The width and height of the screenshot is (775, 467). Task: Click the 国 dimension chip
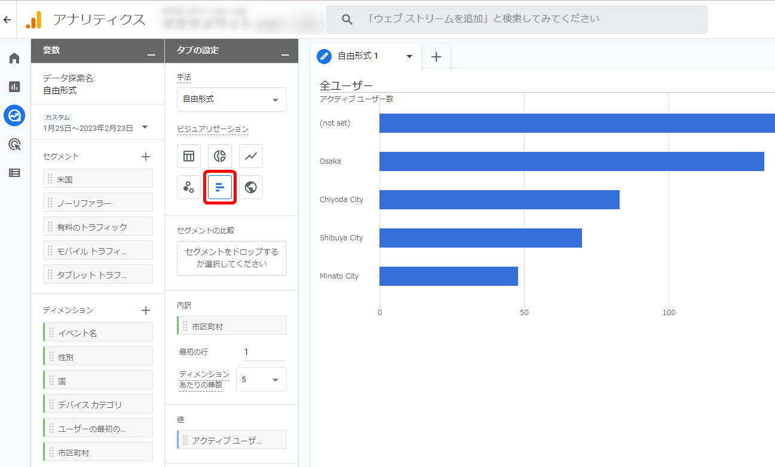[x=98, y=380]
